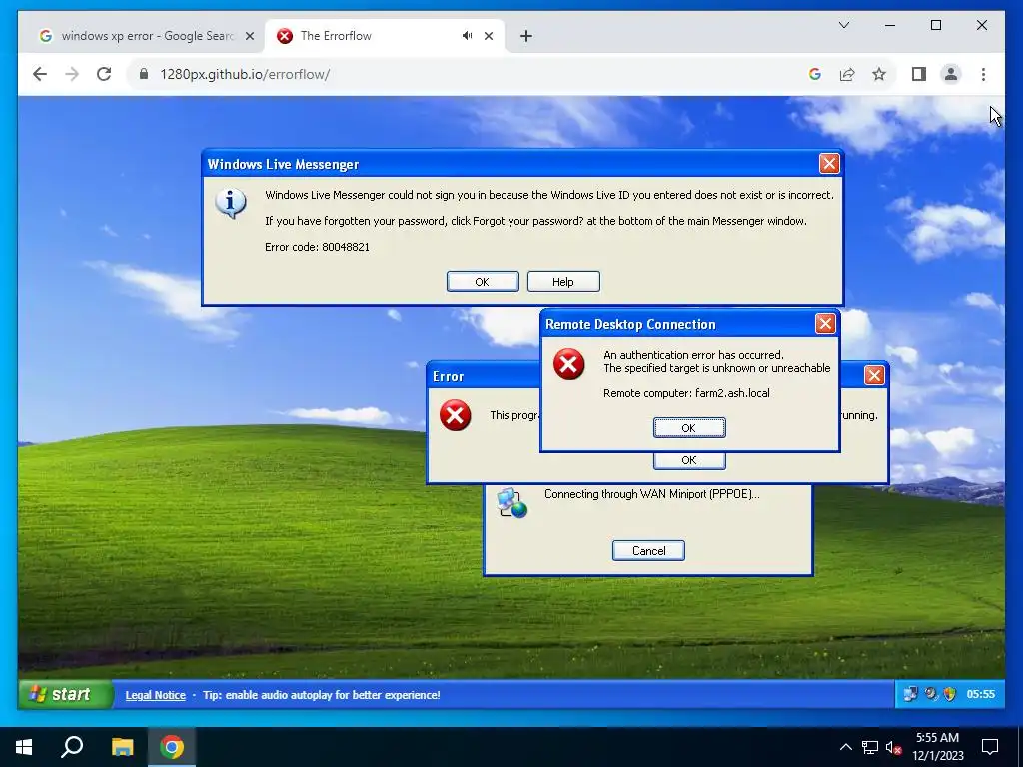Viewport: 1023px width, 767px height.
Task: Show hidden tray icons chevron
Action: (845, 747)
